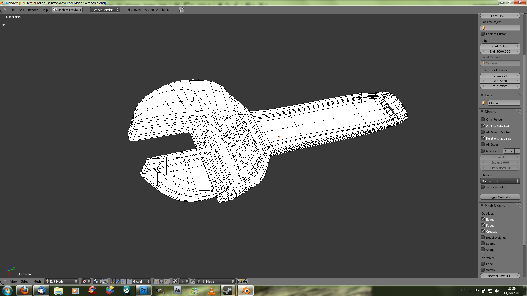Viewport: 527px width, 296px height.
Task: Switch to face select mode icon
Action: pyautogui.click(x=167, y=281)
